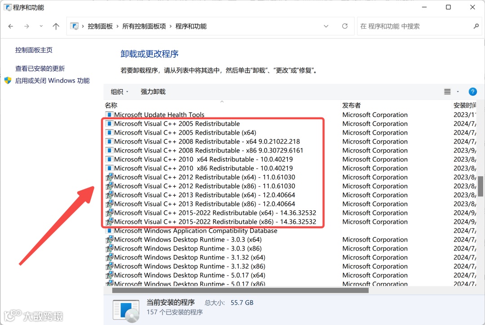Select Windows Desktop Runtime 5.0.17 (x64) name
The height and width of the screenshot is (325, 485).
[x=190, y=275]
